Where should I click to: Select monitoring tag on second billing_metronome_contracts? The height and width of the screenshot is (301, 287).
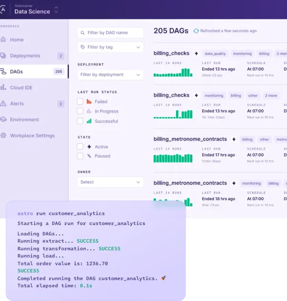pyautogui.click(x=252, y=183)
